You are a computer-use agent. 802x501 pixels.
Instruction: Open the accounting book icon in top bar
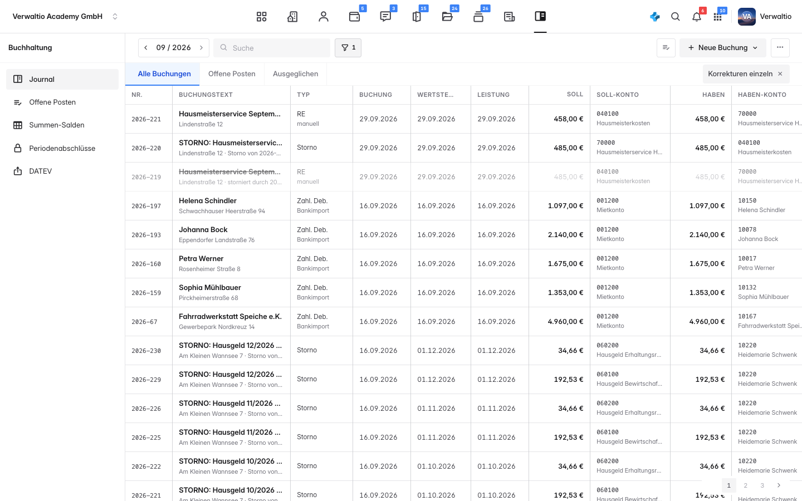tap(540, 17)
